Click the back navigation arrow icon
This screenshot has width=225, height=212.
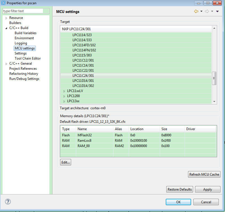click(196, 11)
